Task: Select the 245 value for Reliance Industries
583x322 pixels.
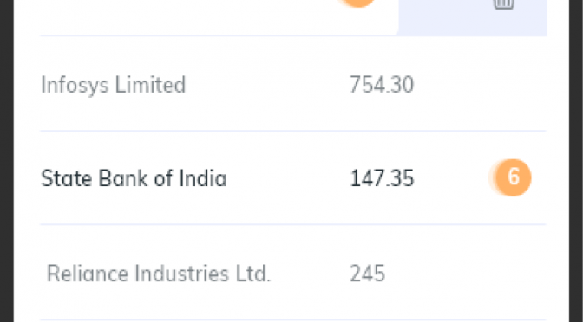Action: point(367,274)
